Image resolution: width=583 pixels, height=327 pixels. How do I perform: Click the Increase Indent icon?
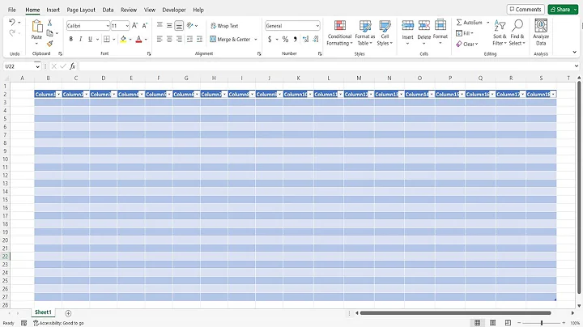(x=199, y=39)
